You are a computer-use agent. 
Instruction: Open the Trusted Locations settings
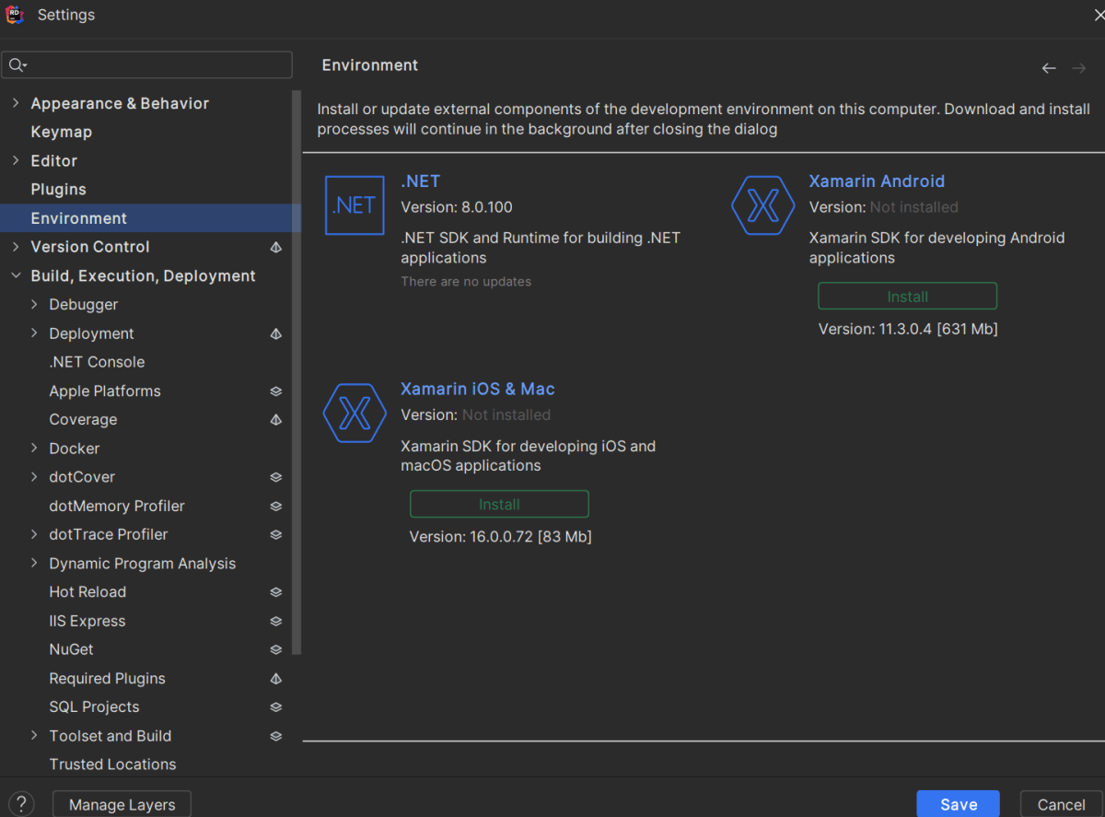[x=112, y=764]
